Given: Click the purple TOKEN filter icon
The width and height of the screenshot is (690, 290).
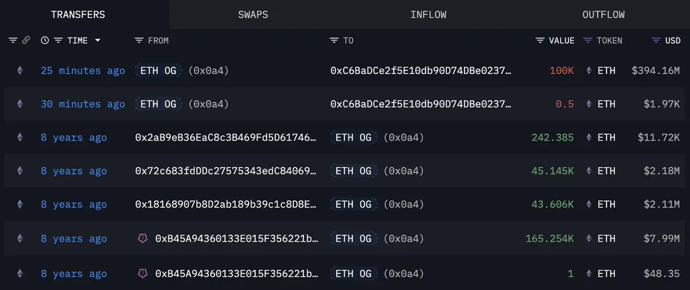Looking at the screenshot, I should click(588, 40).
